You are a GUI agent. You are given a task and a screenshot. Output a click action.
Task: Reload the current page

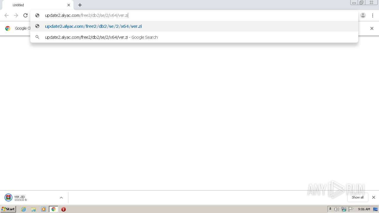(25, 15)
